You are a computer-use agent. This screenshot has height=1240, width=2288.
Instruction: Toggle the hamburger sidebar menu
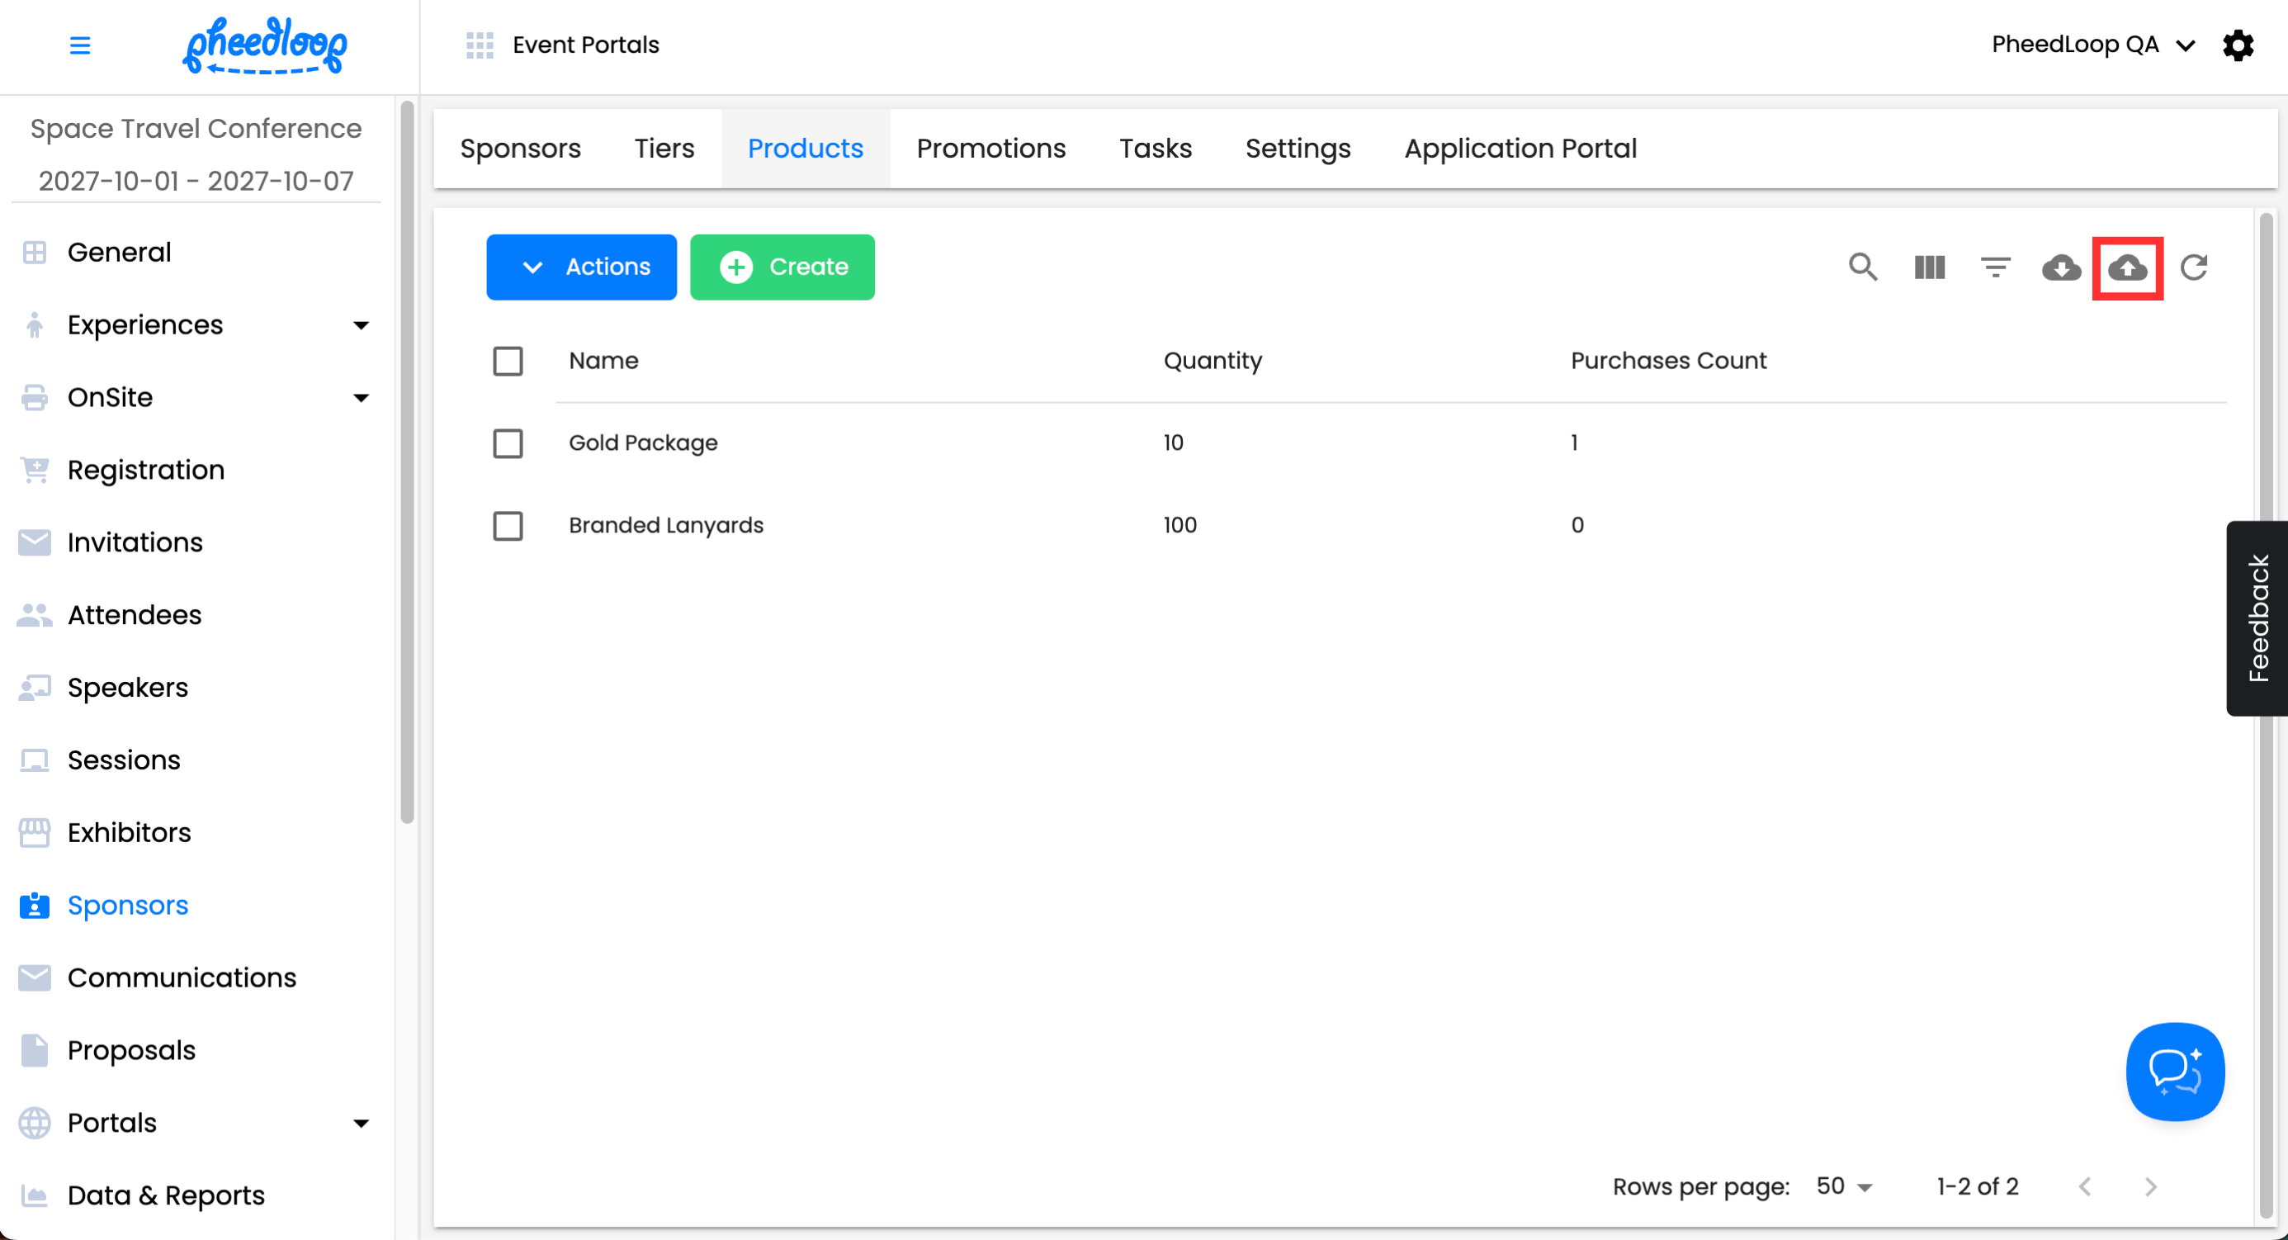[x=80, y=45]
